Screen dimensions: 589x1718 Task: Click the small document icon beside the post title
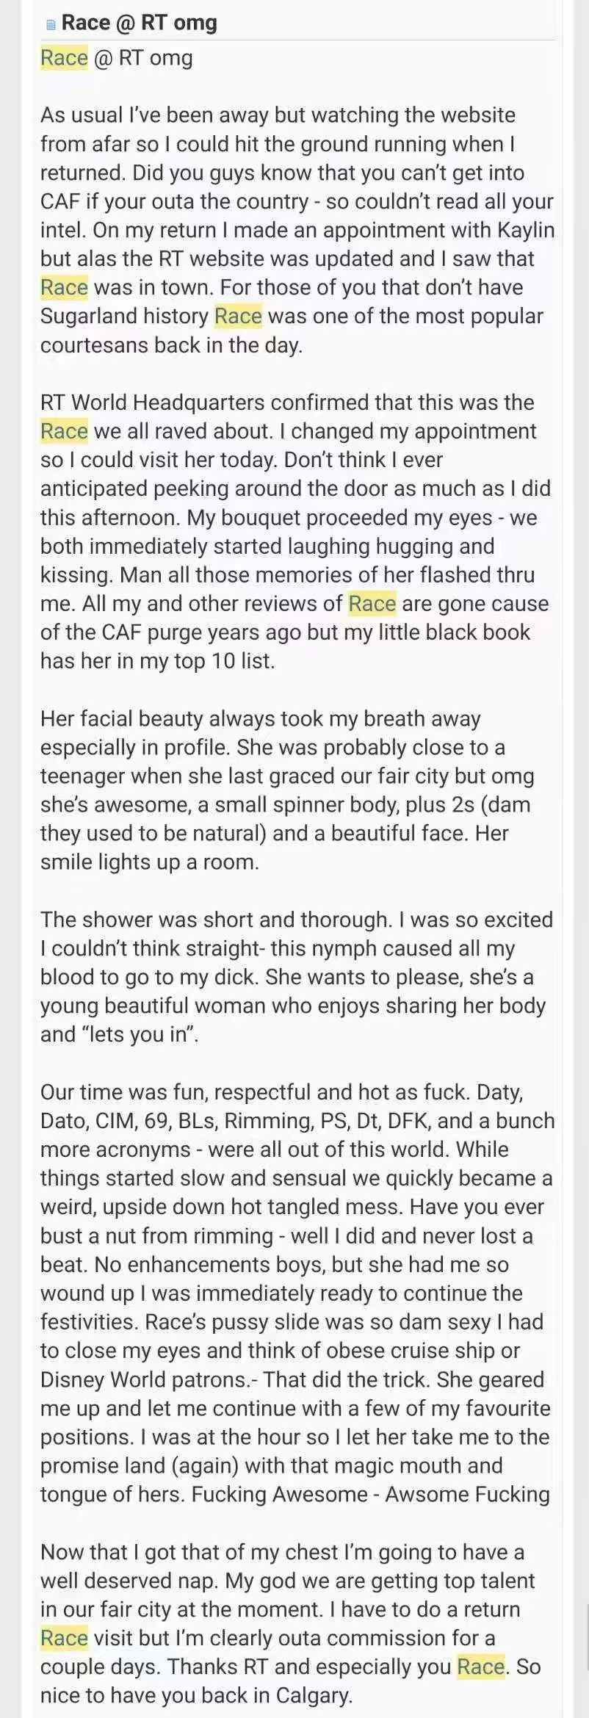[51, 24]
